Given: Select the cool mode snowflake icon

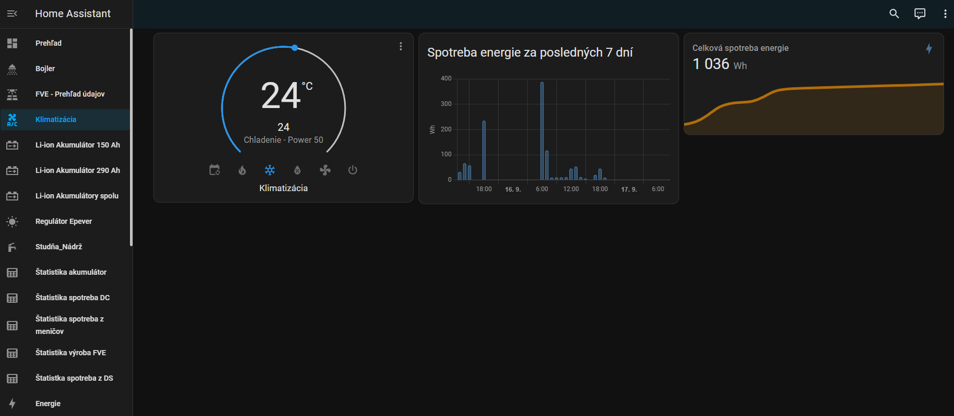Looking at the screenshot, I should coord(270,170).
